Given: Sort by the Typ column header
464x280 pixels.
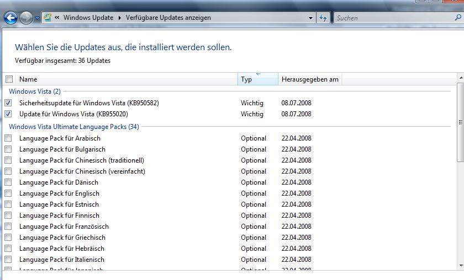Looking at the screenshot, I should (258, 79).
